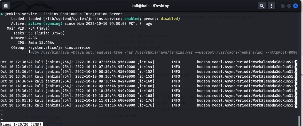Viewport: 303px width, 126px height.
Task: Minimize the terminal window
Action: tap(282, 6)
